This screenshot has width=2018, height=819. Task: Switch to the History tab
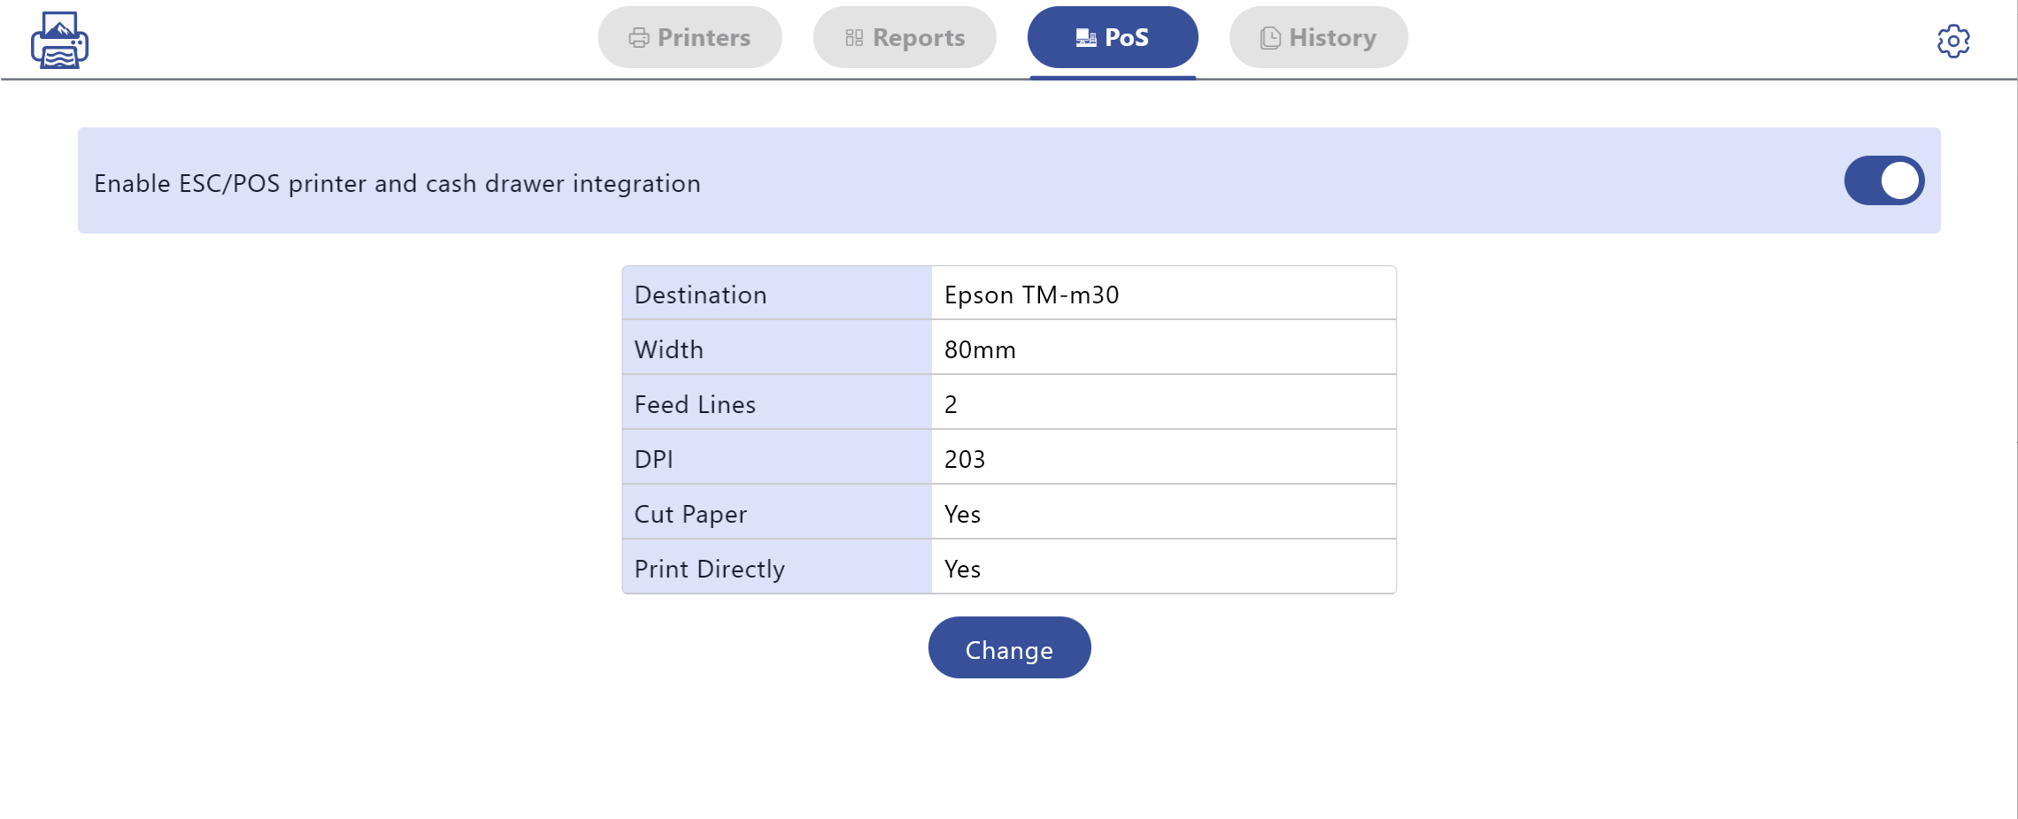coord(1317,37)
